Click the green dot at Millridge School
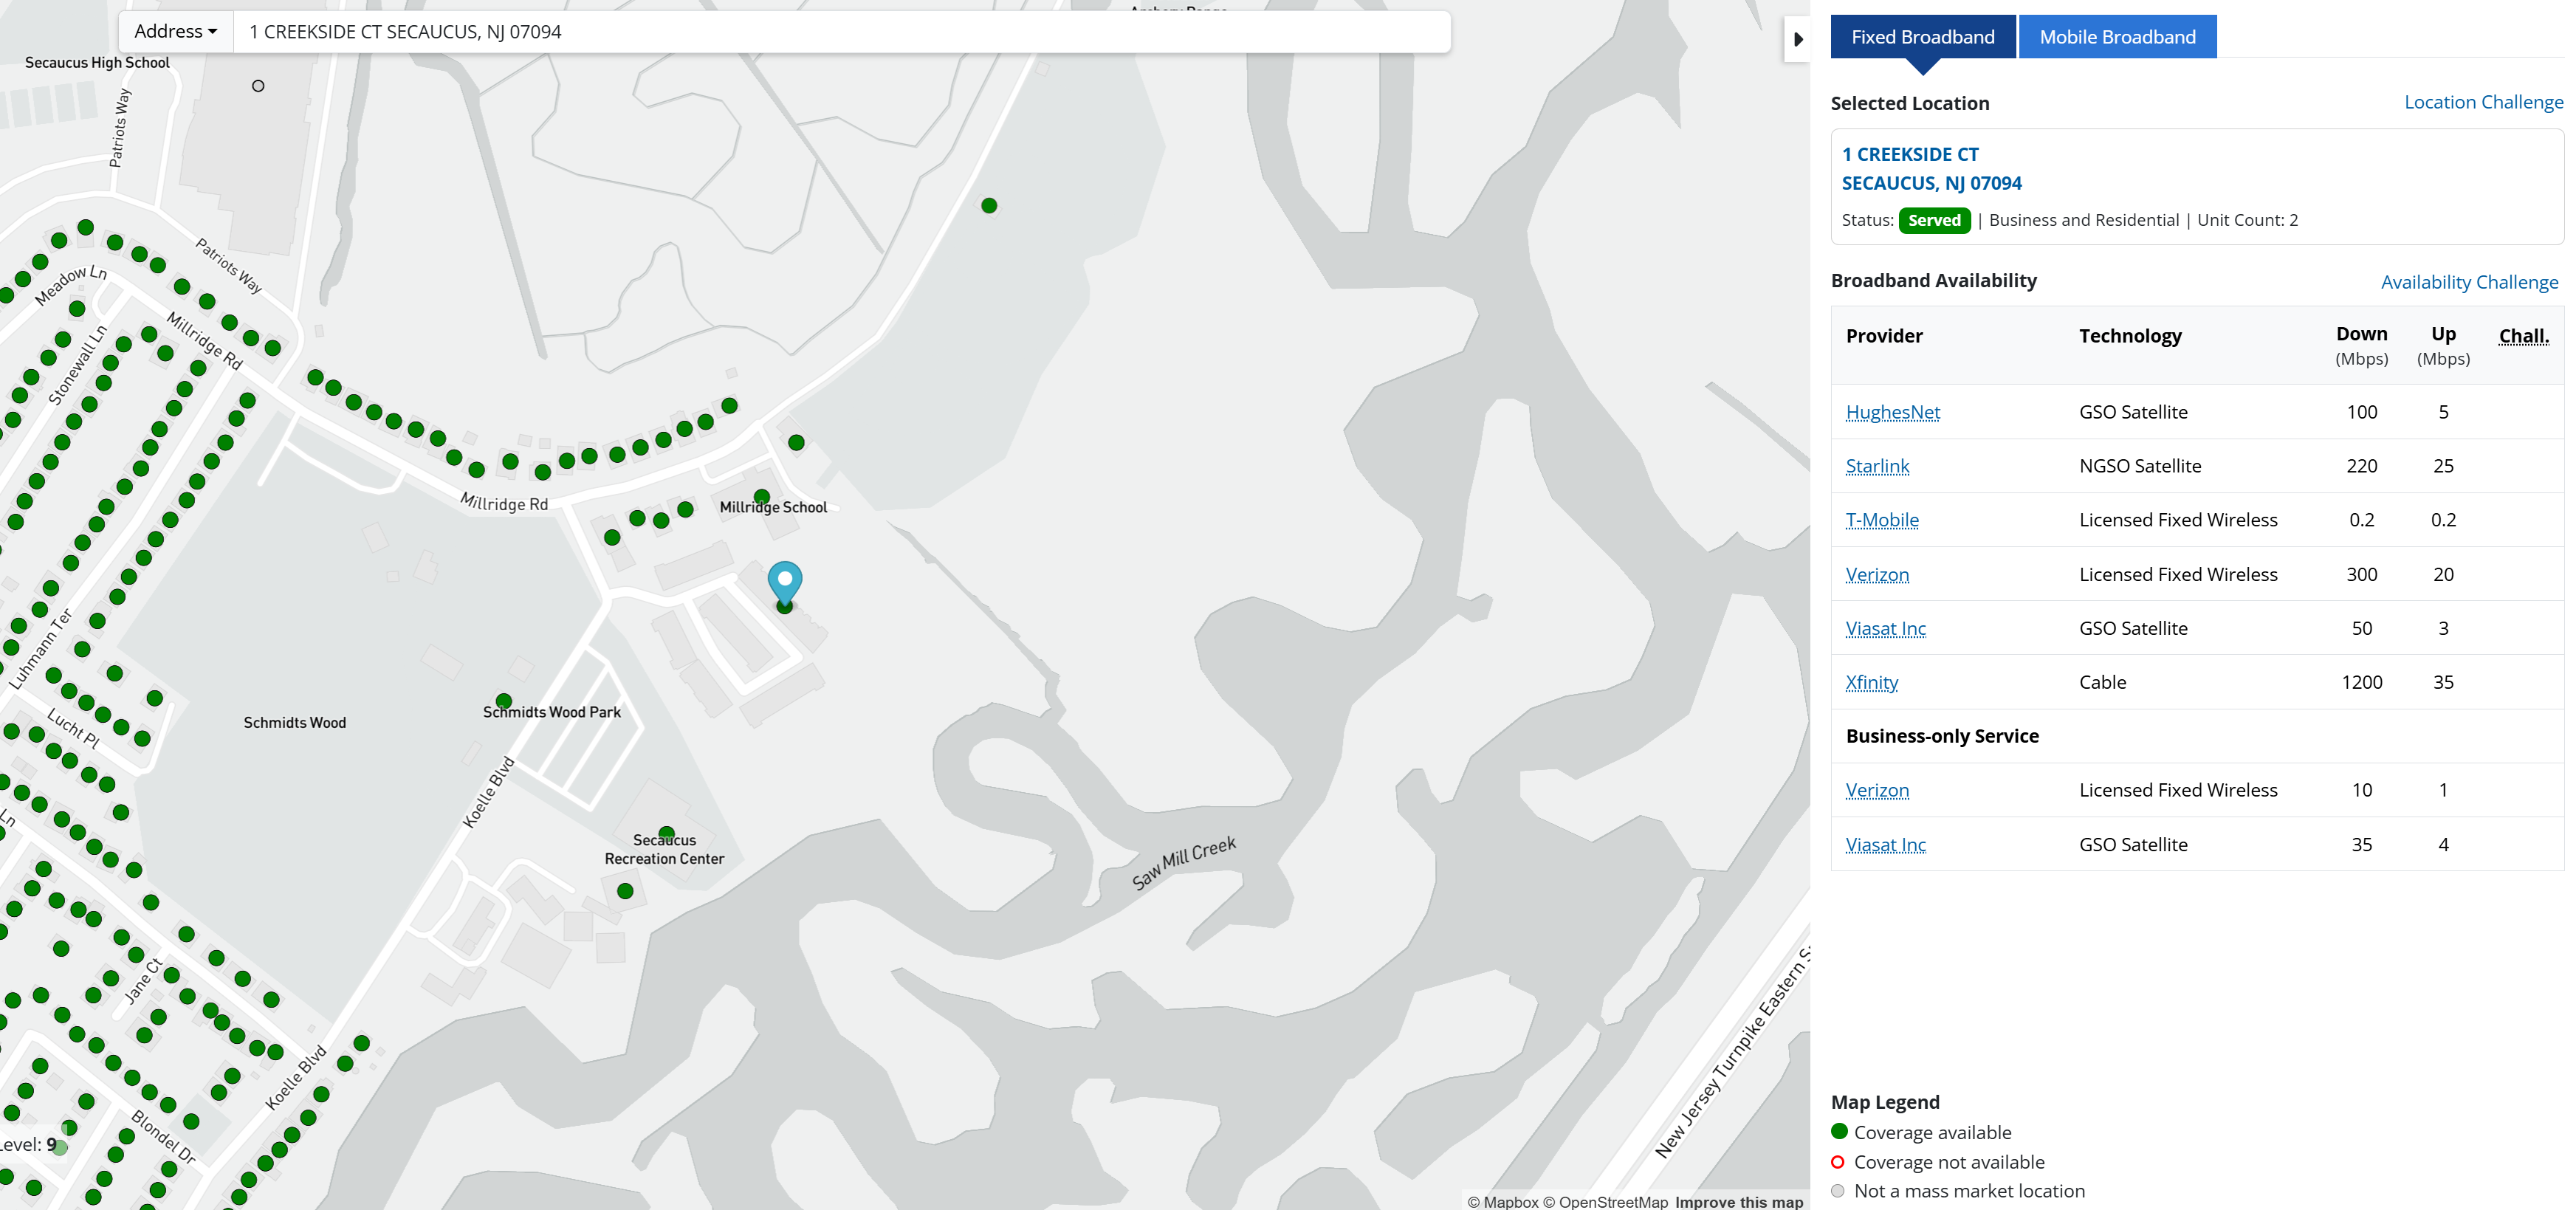Viewport: 2576px width, 1210px height. pyautogui.click(x=762, y=496)
